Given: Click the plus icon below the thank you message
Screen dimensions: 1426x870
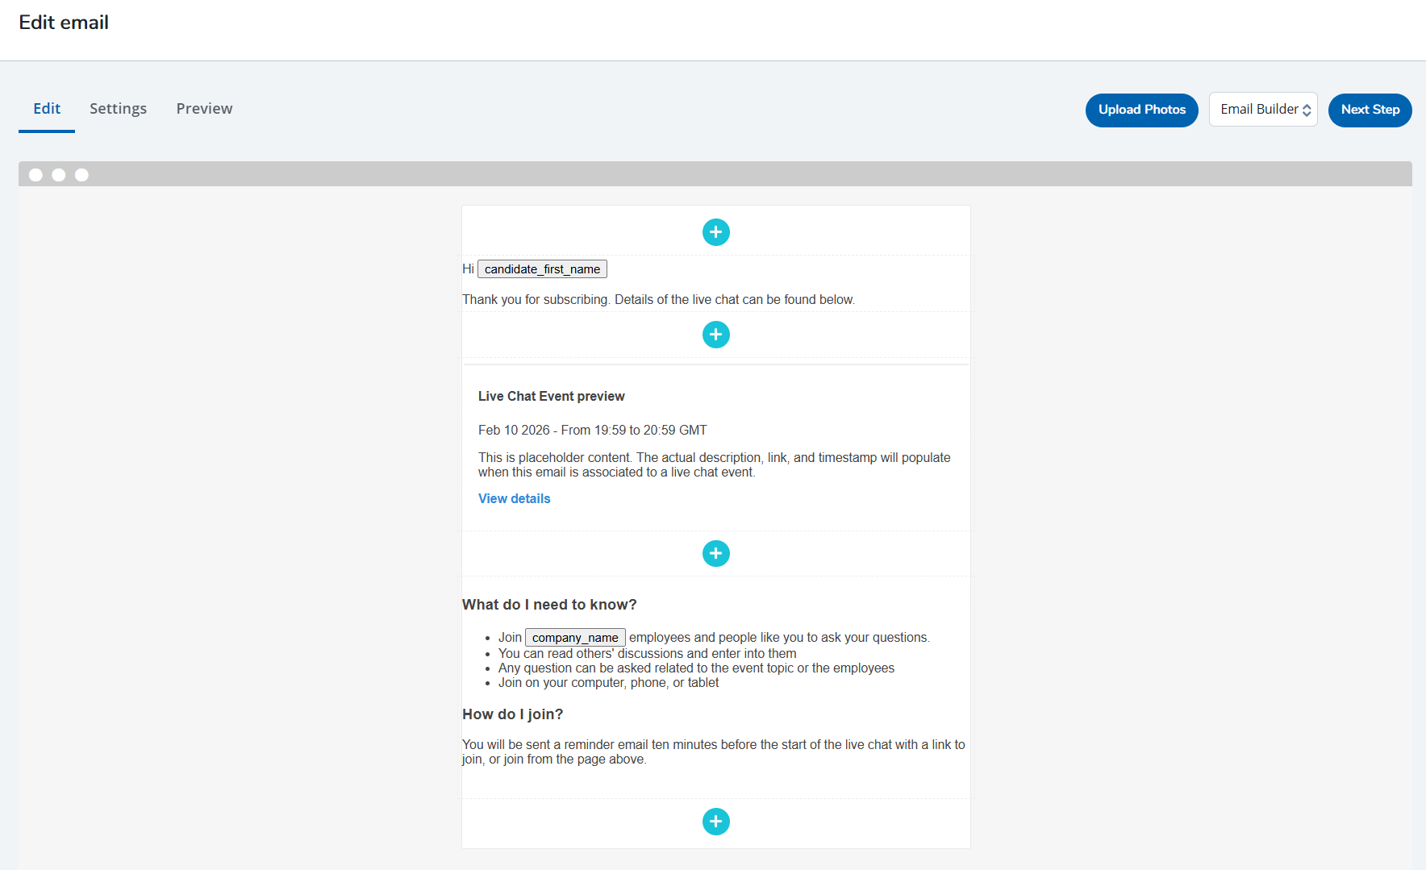Looking at the screenshot, I should (x=715, y=334).
